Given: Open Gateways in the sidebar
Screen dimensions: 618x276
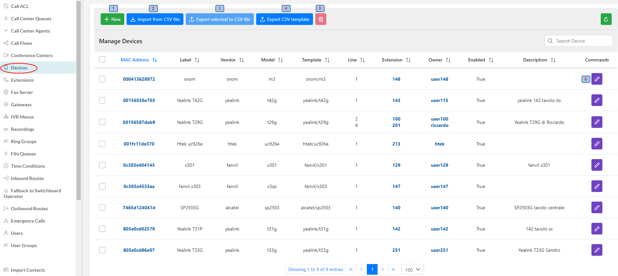Looking at the screenshot, I should click(38, 105).
